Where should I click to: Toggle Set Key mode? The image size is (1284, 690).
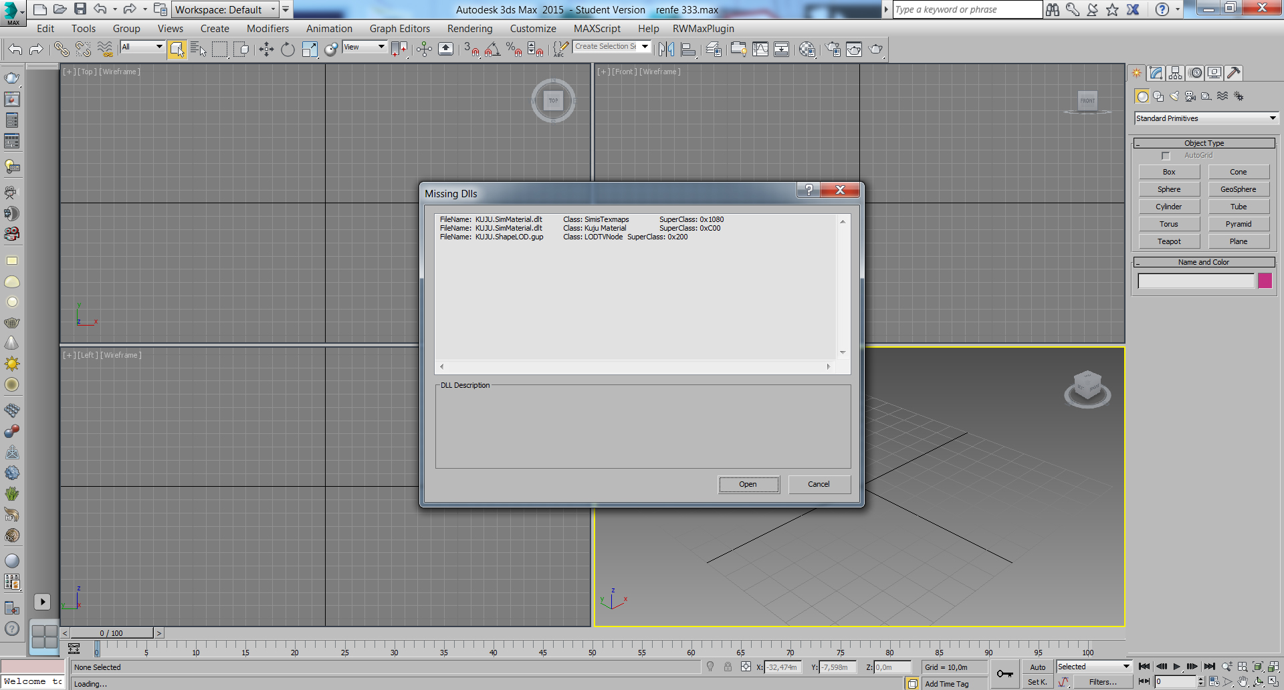[1037, 682]
